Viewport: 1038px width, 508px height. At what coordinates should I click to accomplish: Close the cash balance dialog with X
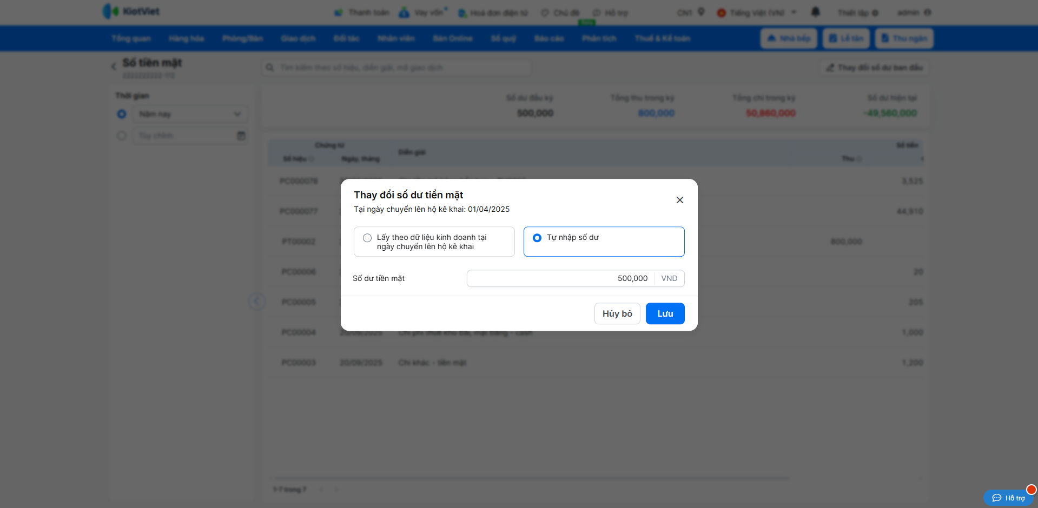click(x=680, y=200)
